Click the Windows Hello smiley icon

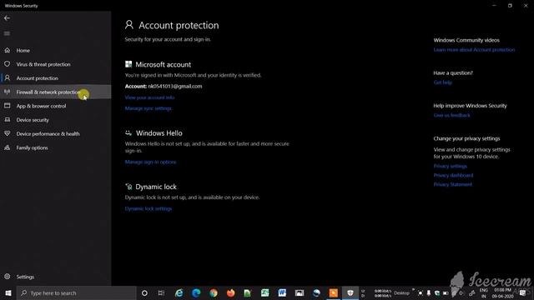click(128, 133)
